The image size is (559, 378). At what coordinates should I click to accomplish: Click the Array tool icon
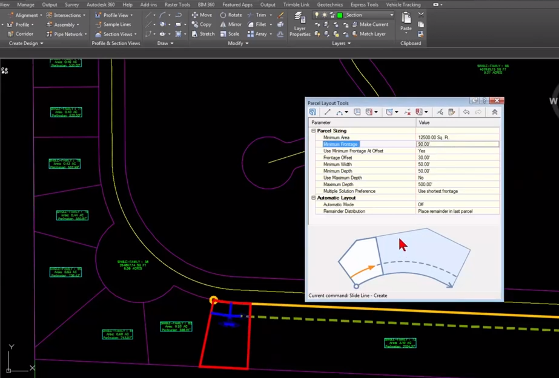251,34
